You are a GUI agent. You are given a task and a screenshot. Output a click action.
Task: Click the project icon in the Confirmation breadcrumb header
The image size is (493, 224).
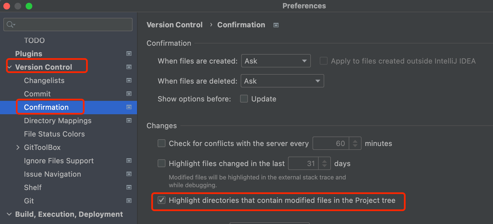[x=276, y=25]
